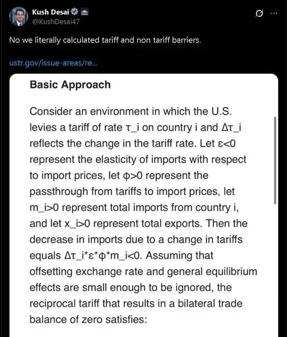Click the line 'represent the elasticity of imports'

click(x=138, y=159)
